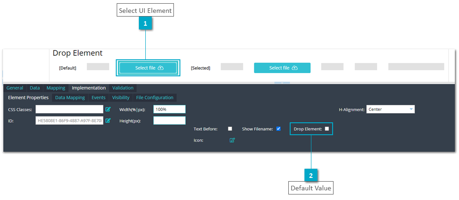Click the ID field edit icon
This screenshot has width=459, height=200.
click(x=108, y=120)
